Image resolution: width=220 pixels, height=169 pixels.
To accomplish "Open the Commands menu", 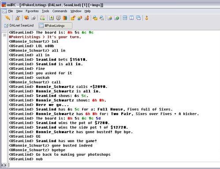I will tap(60, 11).
